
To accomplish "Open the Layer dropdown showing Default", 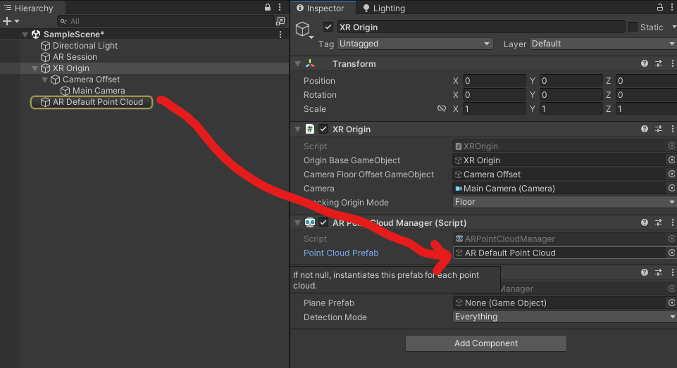I will (603, 44).
